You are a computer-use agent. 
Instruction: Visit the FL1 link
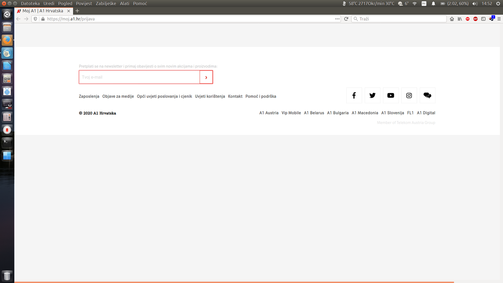[410, 113]
